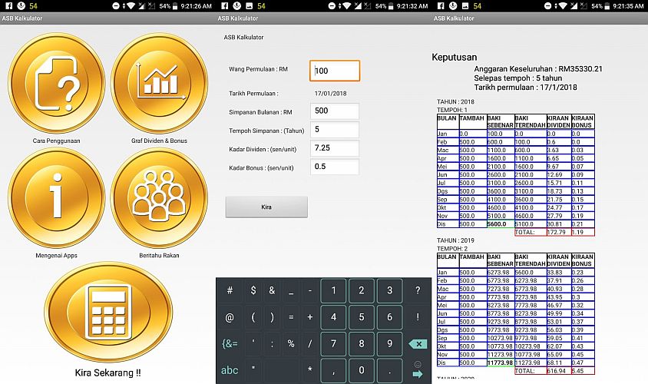
Task: Click the Kira button
Action: coord(266,207)
